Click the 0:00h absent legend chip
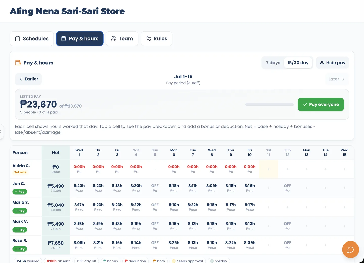 (58, 261)
